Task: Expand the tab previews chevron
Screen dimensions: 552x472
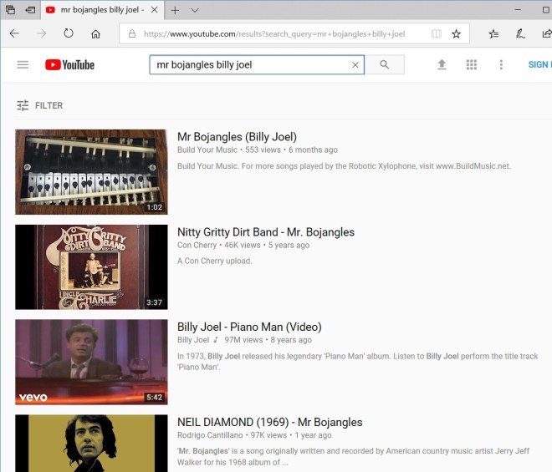Action: coord(195,10)
